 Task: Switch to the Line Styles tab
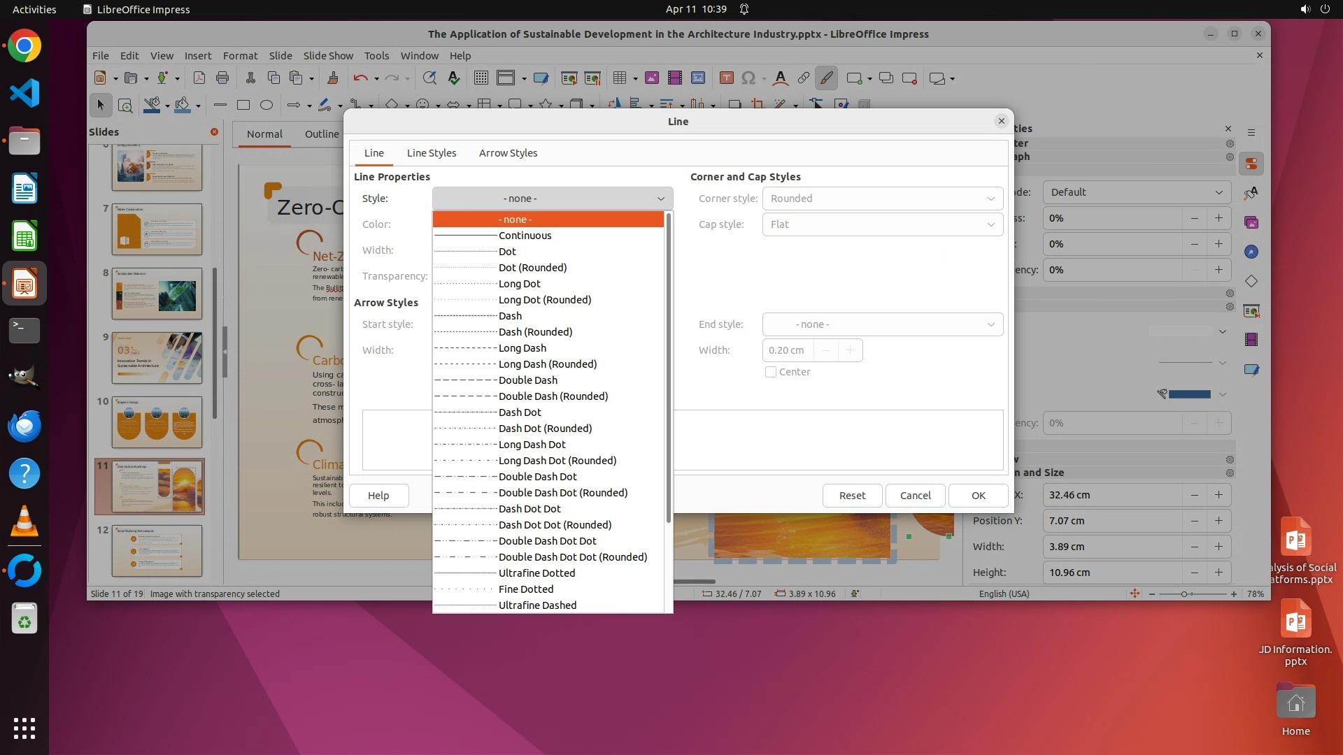click(431, 153)
